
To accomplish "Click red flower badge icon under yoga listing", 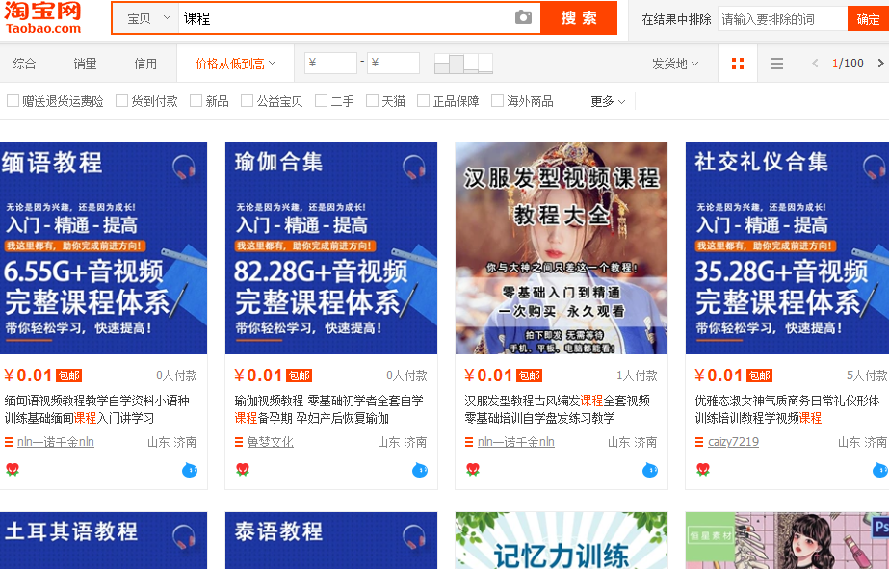I will coord(243,470).
